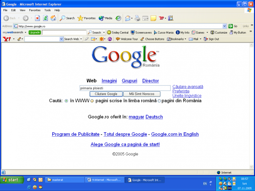Expand the Mail dropdown in Yahoo toolbar

point(200,39)
